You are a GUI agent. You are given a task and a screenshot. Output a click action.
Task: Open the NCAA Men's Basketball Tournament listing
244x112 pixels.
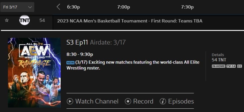tap(130, 21)
